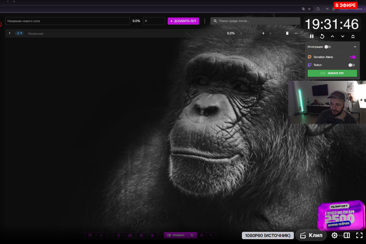
Task: Open a new browser tab with plus
Action: click(x=14, y=1)
